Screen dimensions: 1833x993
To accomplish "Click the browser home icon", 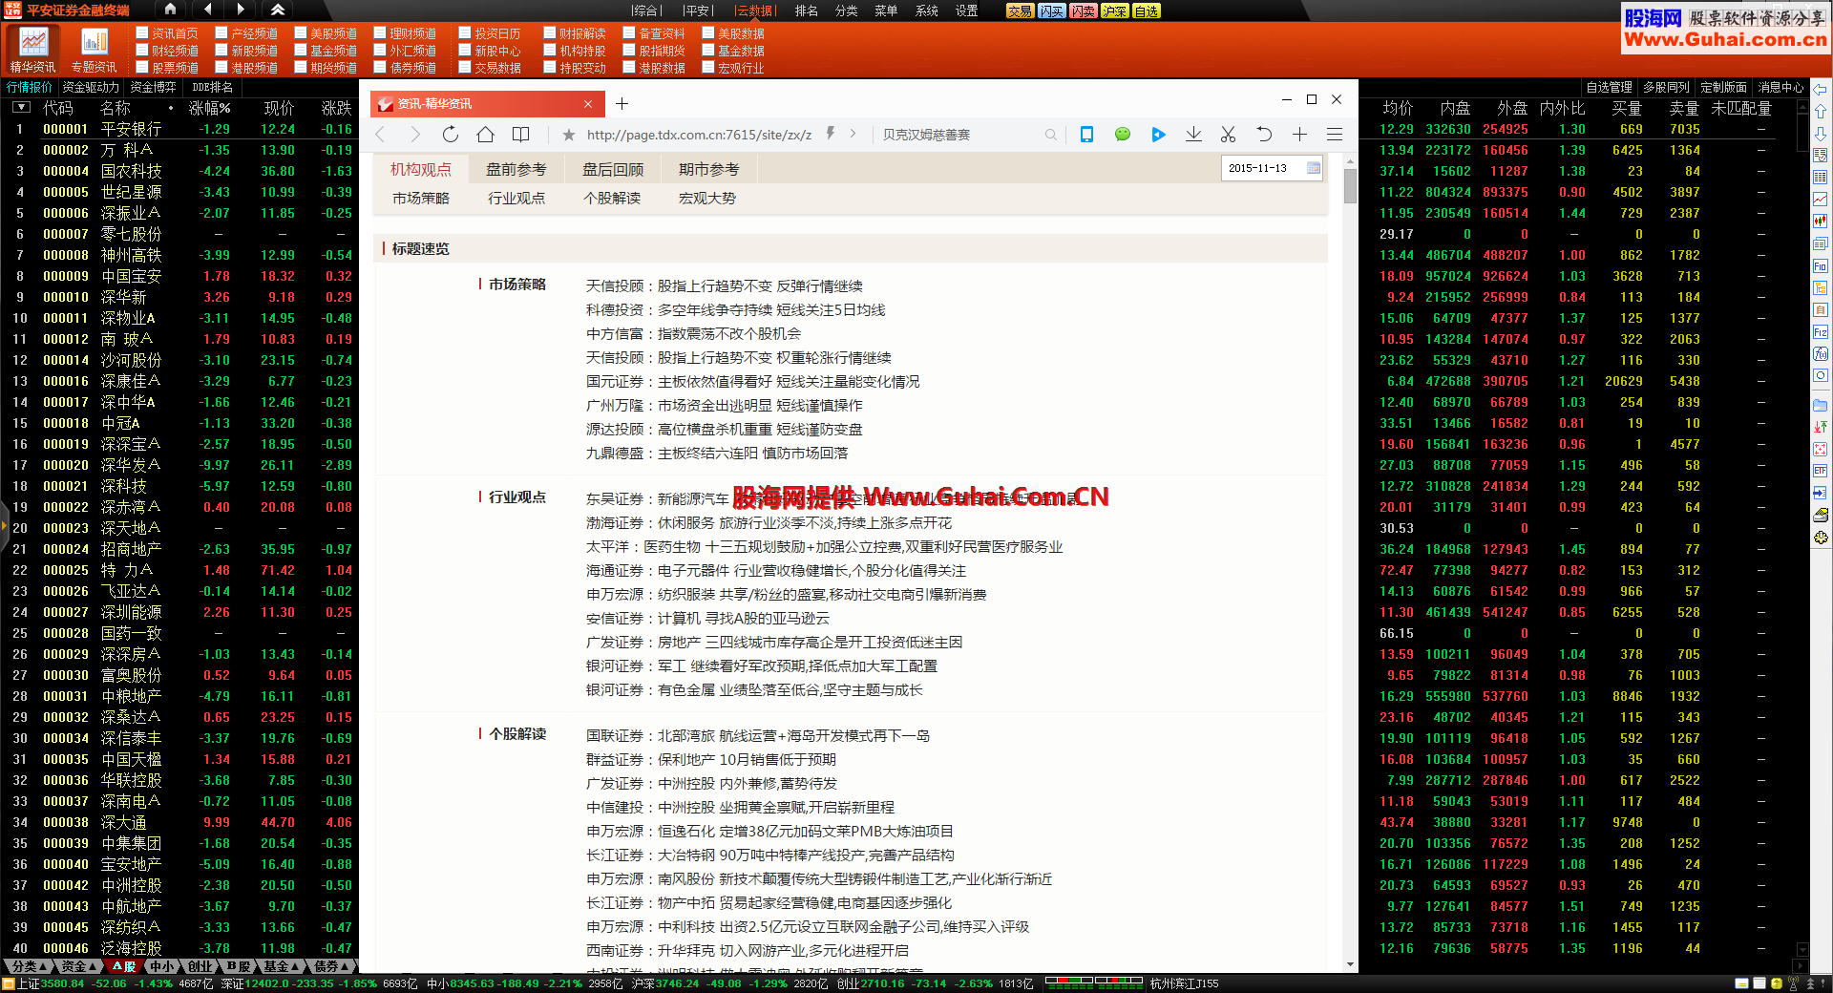I will 485,135.
